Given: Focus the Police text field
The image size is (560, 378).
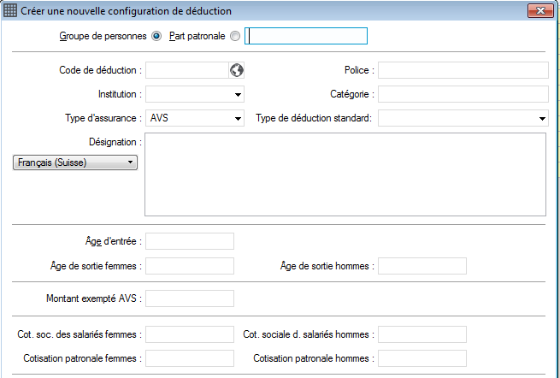Looking at the screenshot, I should (x=463, y=70).
